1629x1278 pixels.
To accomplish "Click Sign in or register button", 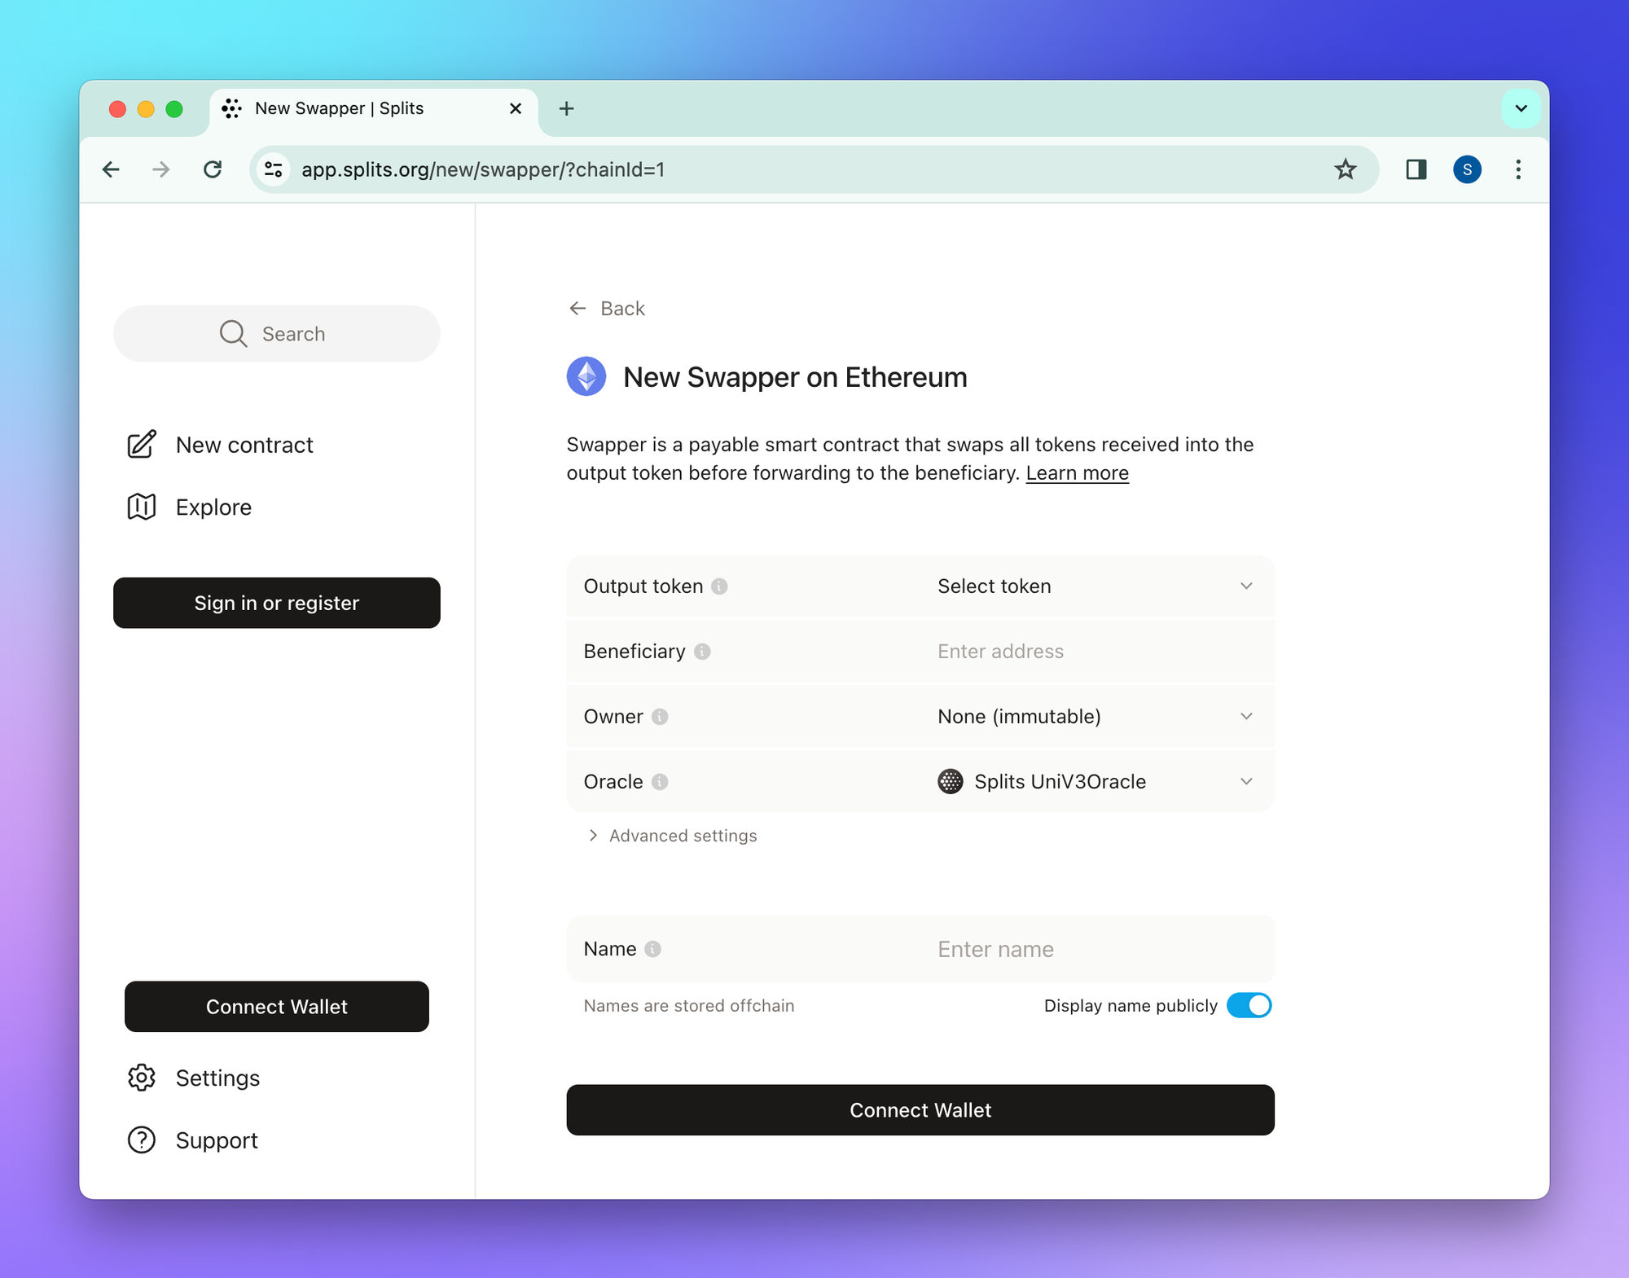I will coord(277,603).
